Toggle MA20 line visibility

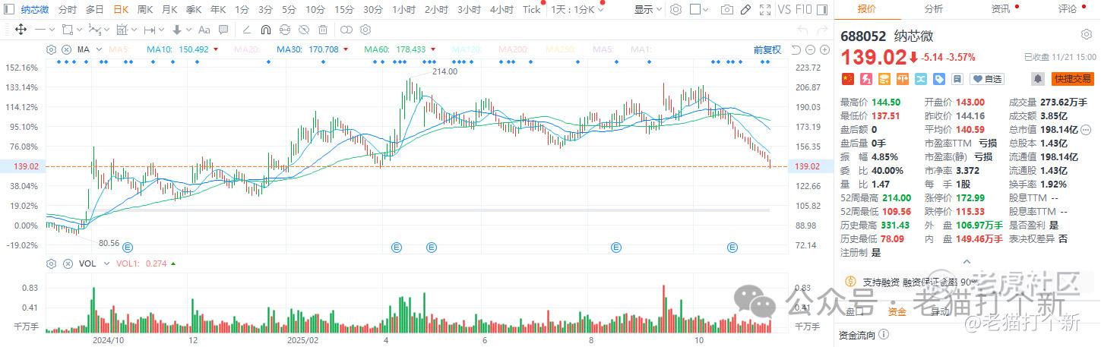[x=248, y=49]
